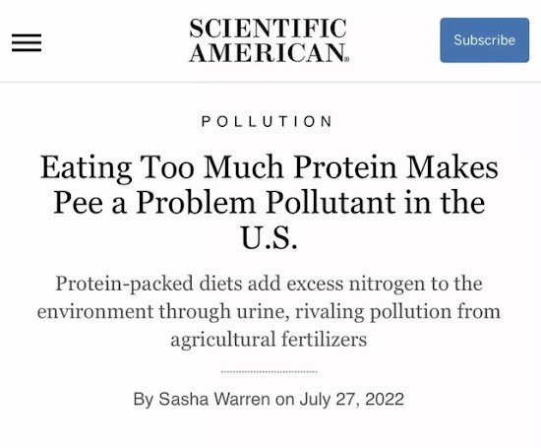Click the word 'nitrogen' in the subheading

coord(387,285)
